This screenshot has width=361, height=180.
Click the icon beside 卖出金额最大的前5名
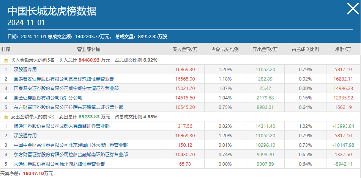[x=6, y=117]
